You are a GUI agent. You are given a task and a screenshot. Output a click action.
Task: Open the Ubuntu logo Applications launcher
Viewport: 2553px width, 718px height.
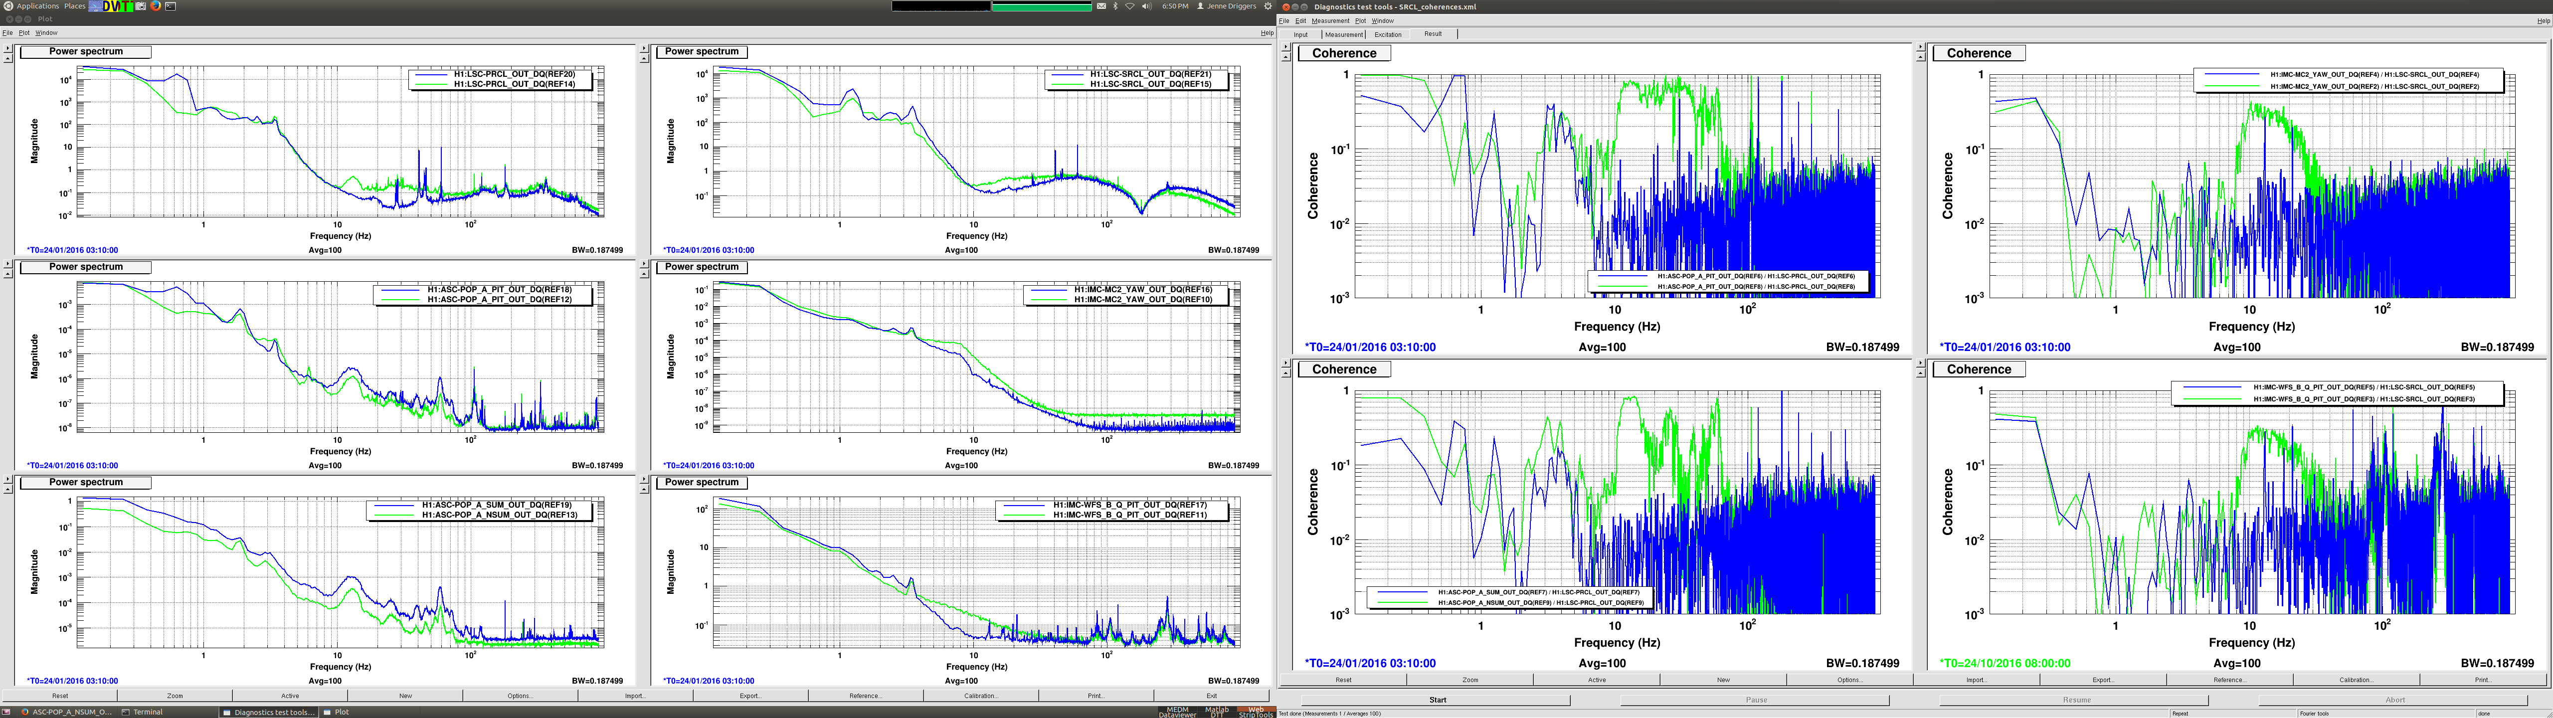8,6
